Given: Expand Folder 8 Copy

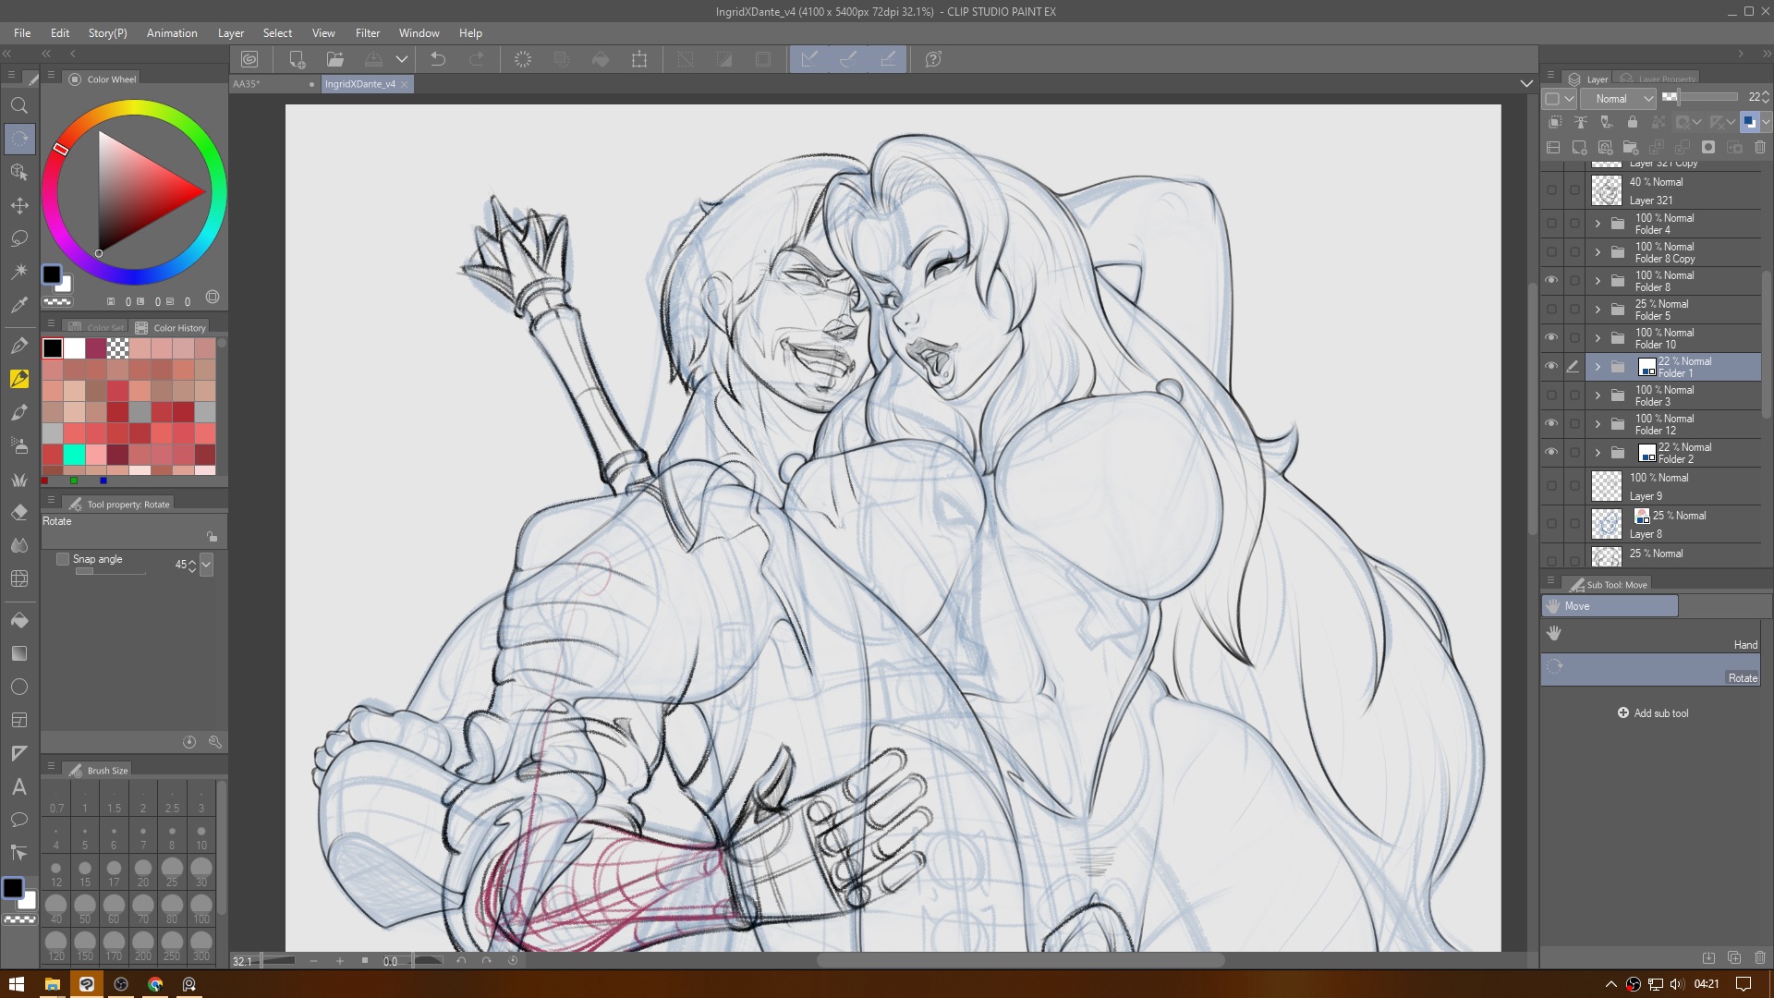Looking at the screenshot, I should pos(1598,252).
